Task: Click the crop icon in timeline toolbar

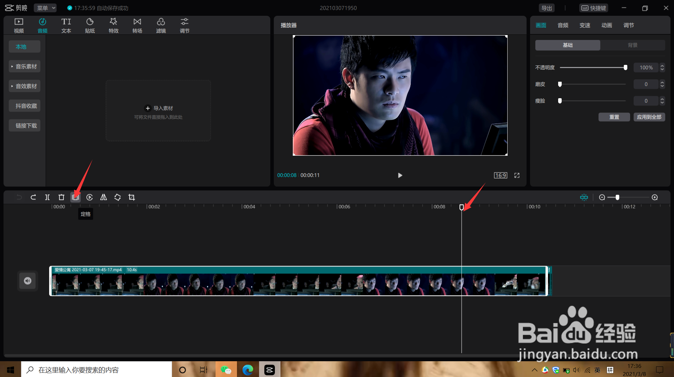Action: coord(132,197)
